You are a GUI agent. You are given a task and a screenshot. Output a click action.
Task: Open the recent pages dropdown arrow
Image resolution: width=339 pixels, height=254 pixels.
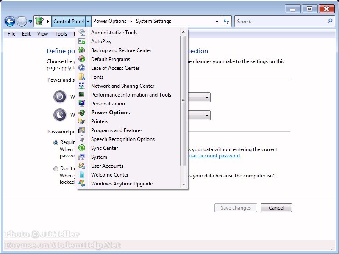tap(30, 22)
